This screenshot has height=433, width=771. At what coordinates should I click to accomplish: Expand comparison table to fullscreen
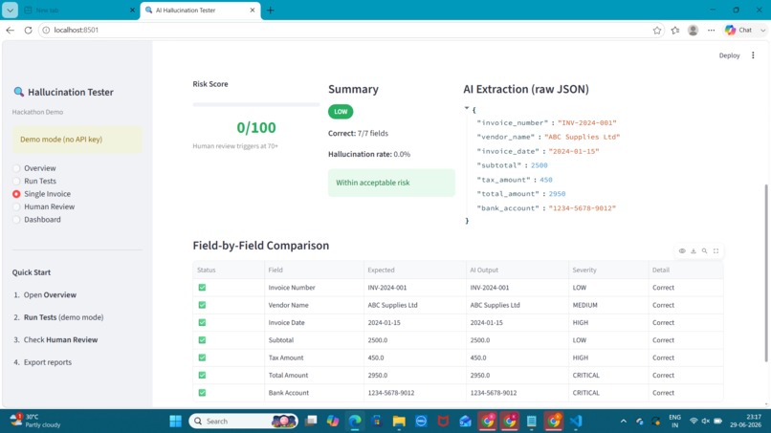coord(716,251)
